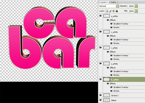Hide the b_white layer

[x=100, y=79]
